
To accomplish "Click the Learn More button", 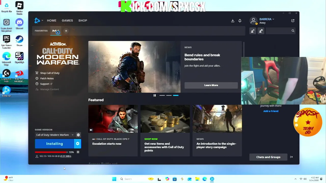I will pos(211,85).
